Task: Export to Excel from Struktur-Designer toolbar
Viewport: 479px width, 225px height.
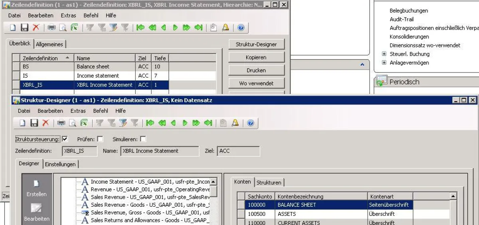Action: click(x=84, y=123)
